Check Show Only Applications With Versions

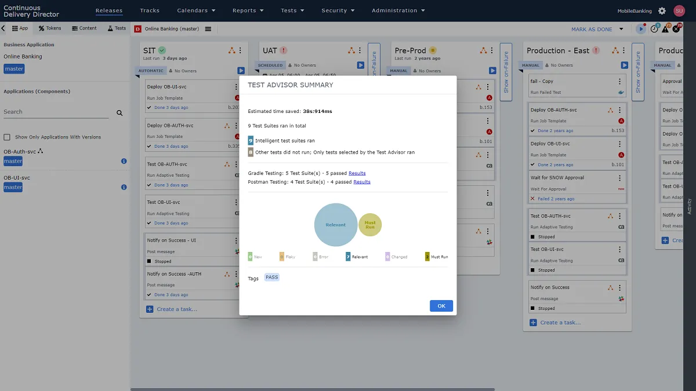7,137
